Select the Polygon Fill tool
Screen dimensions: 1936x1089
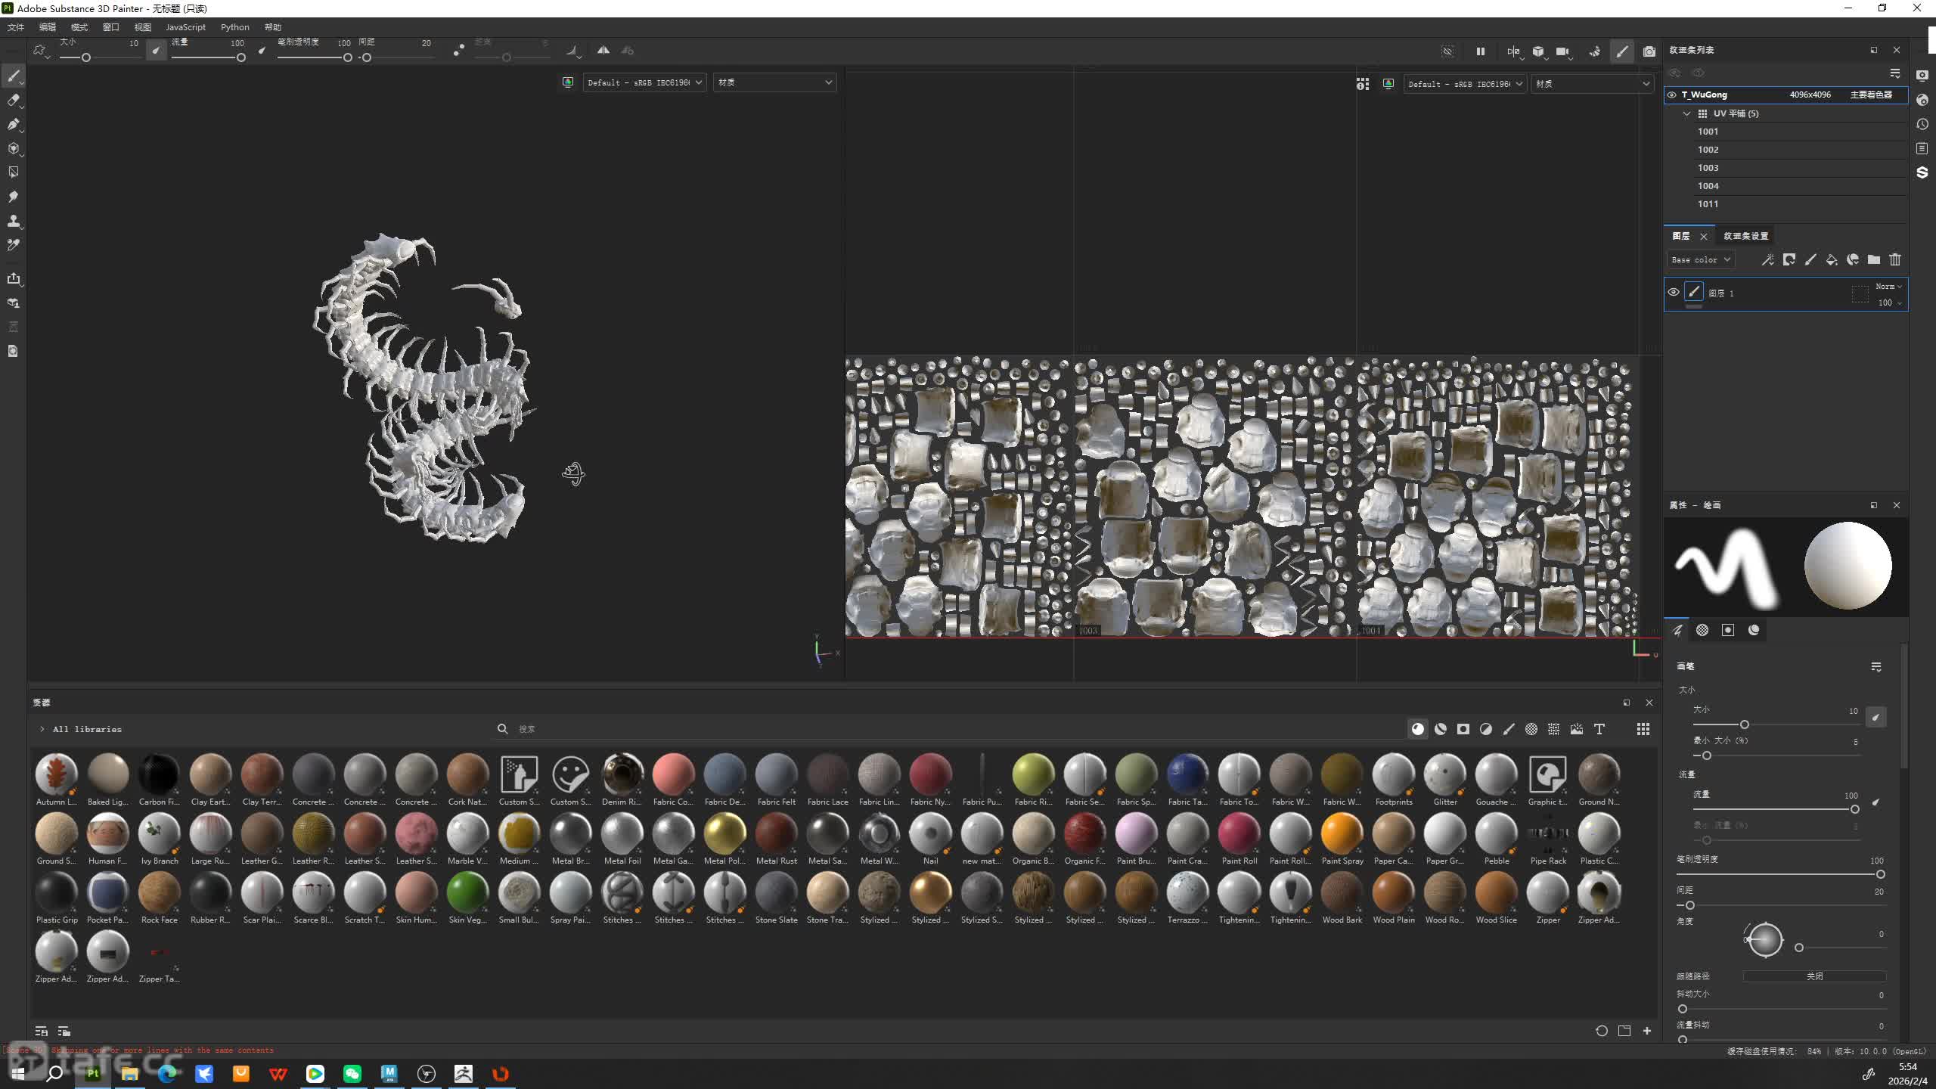tap(14, 172)
